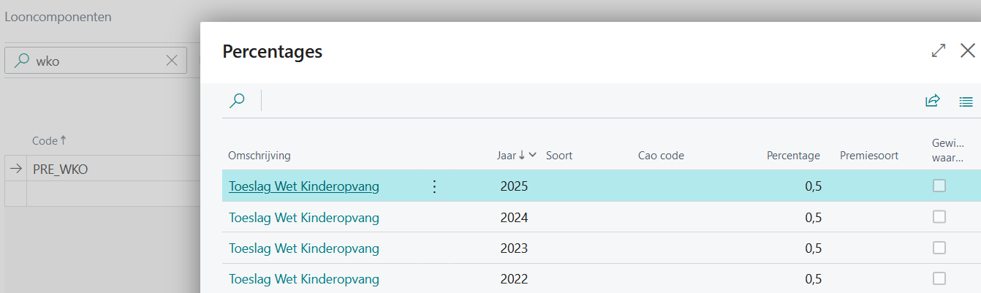This screenshot has width=981, height=293.
Task: Tick the checkbox in the 2025 row
Action: [939, 186]
